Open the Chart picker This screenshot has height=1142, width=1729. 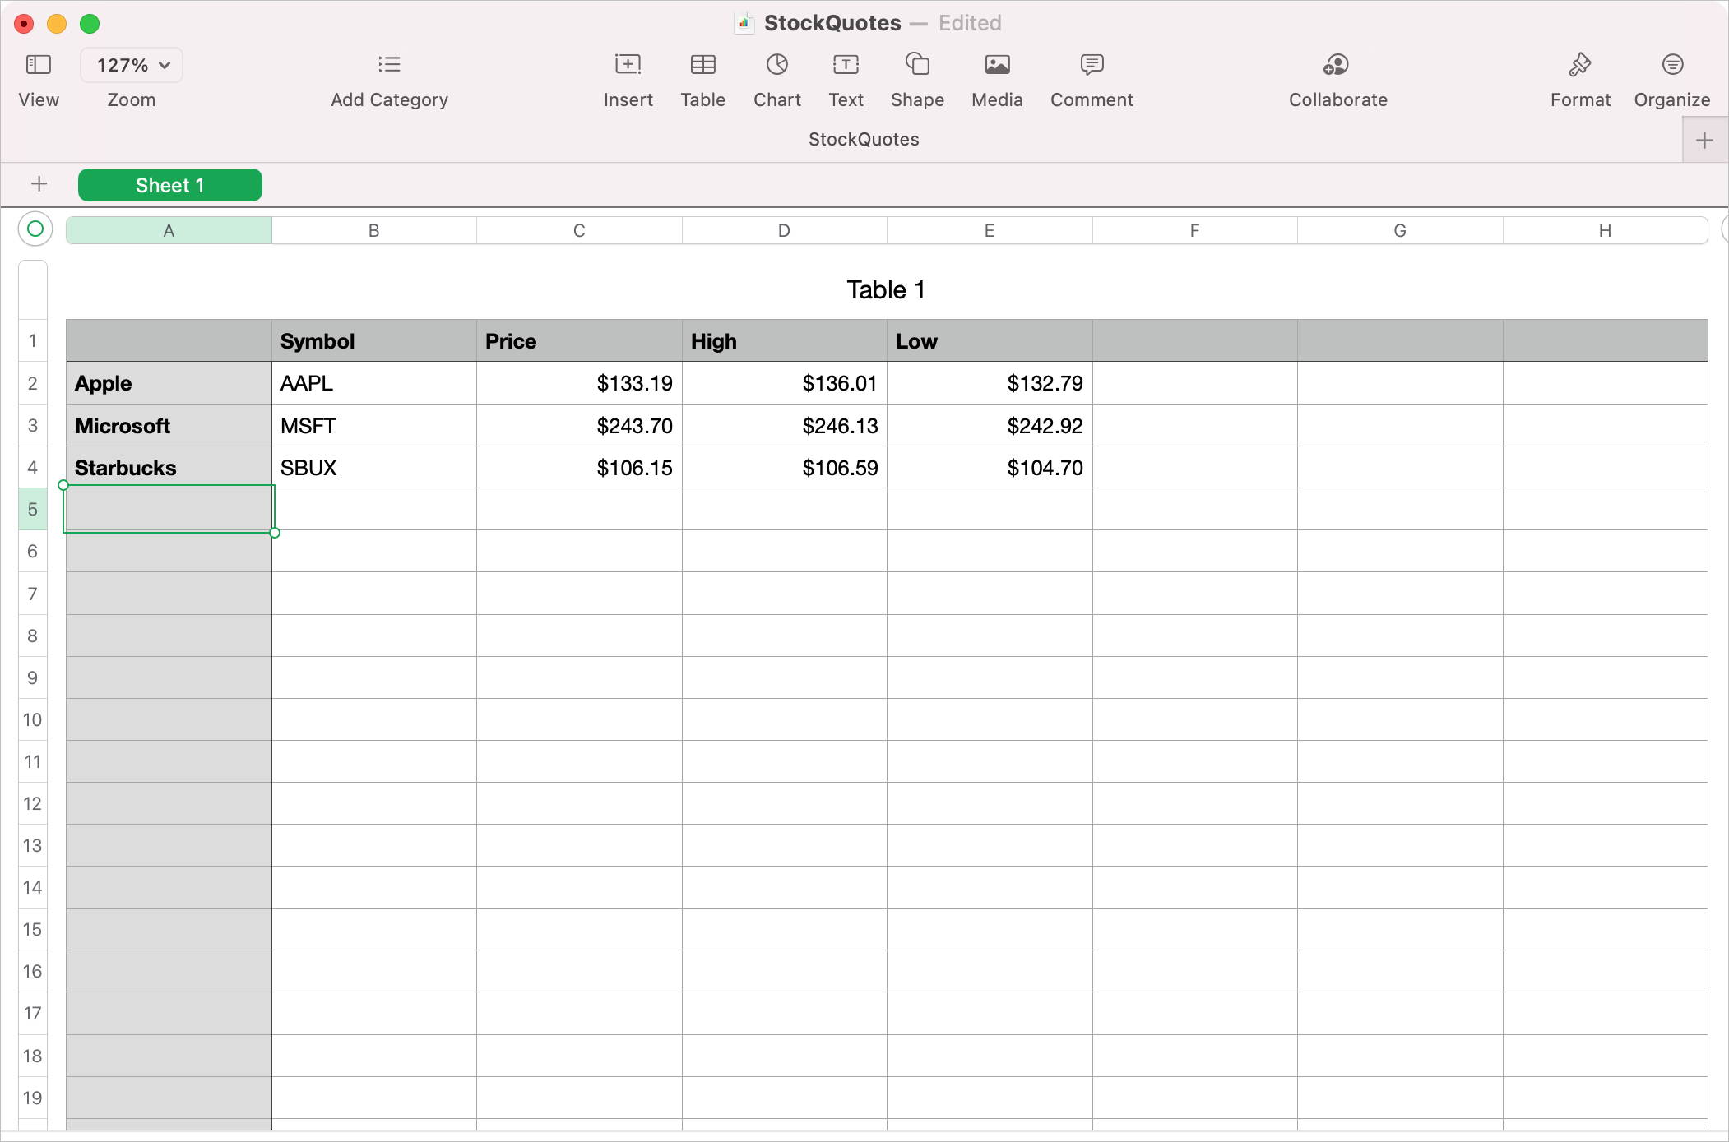coord(777,65)
